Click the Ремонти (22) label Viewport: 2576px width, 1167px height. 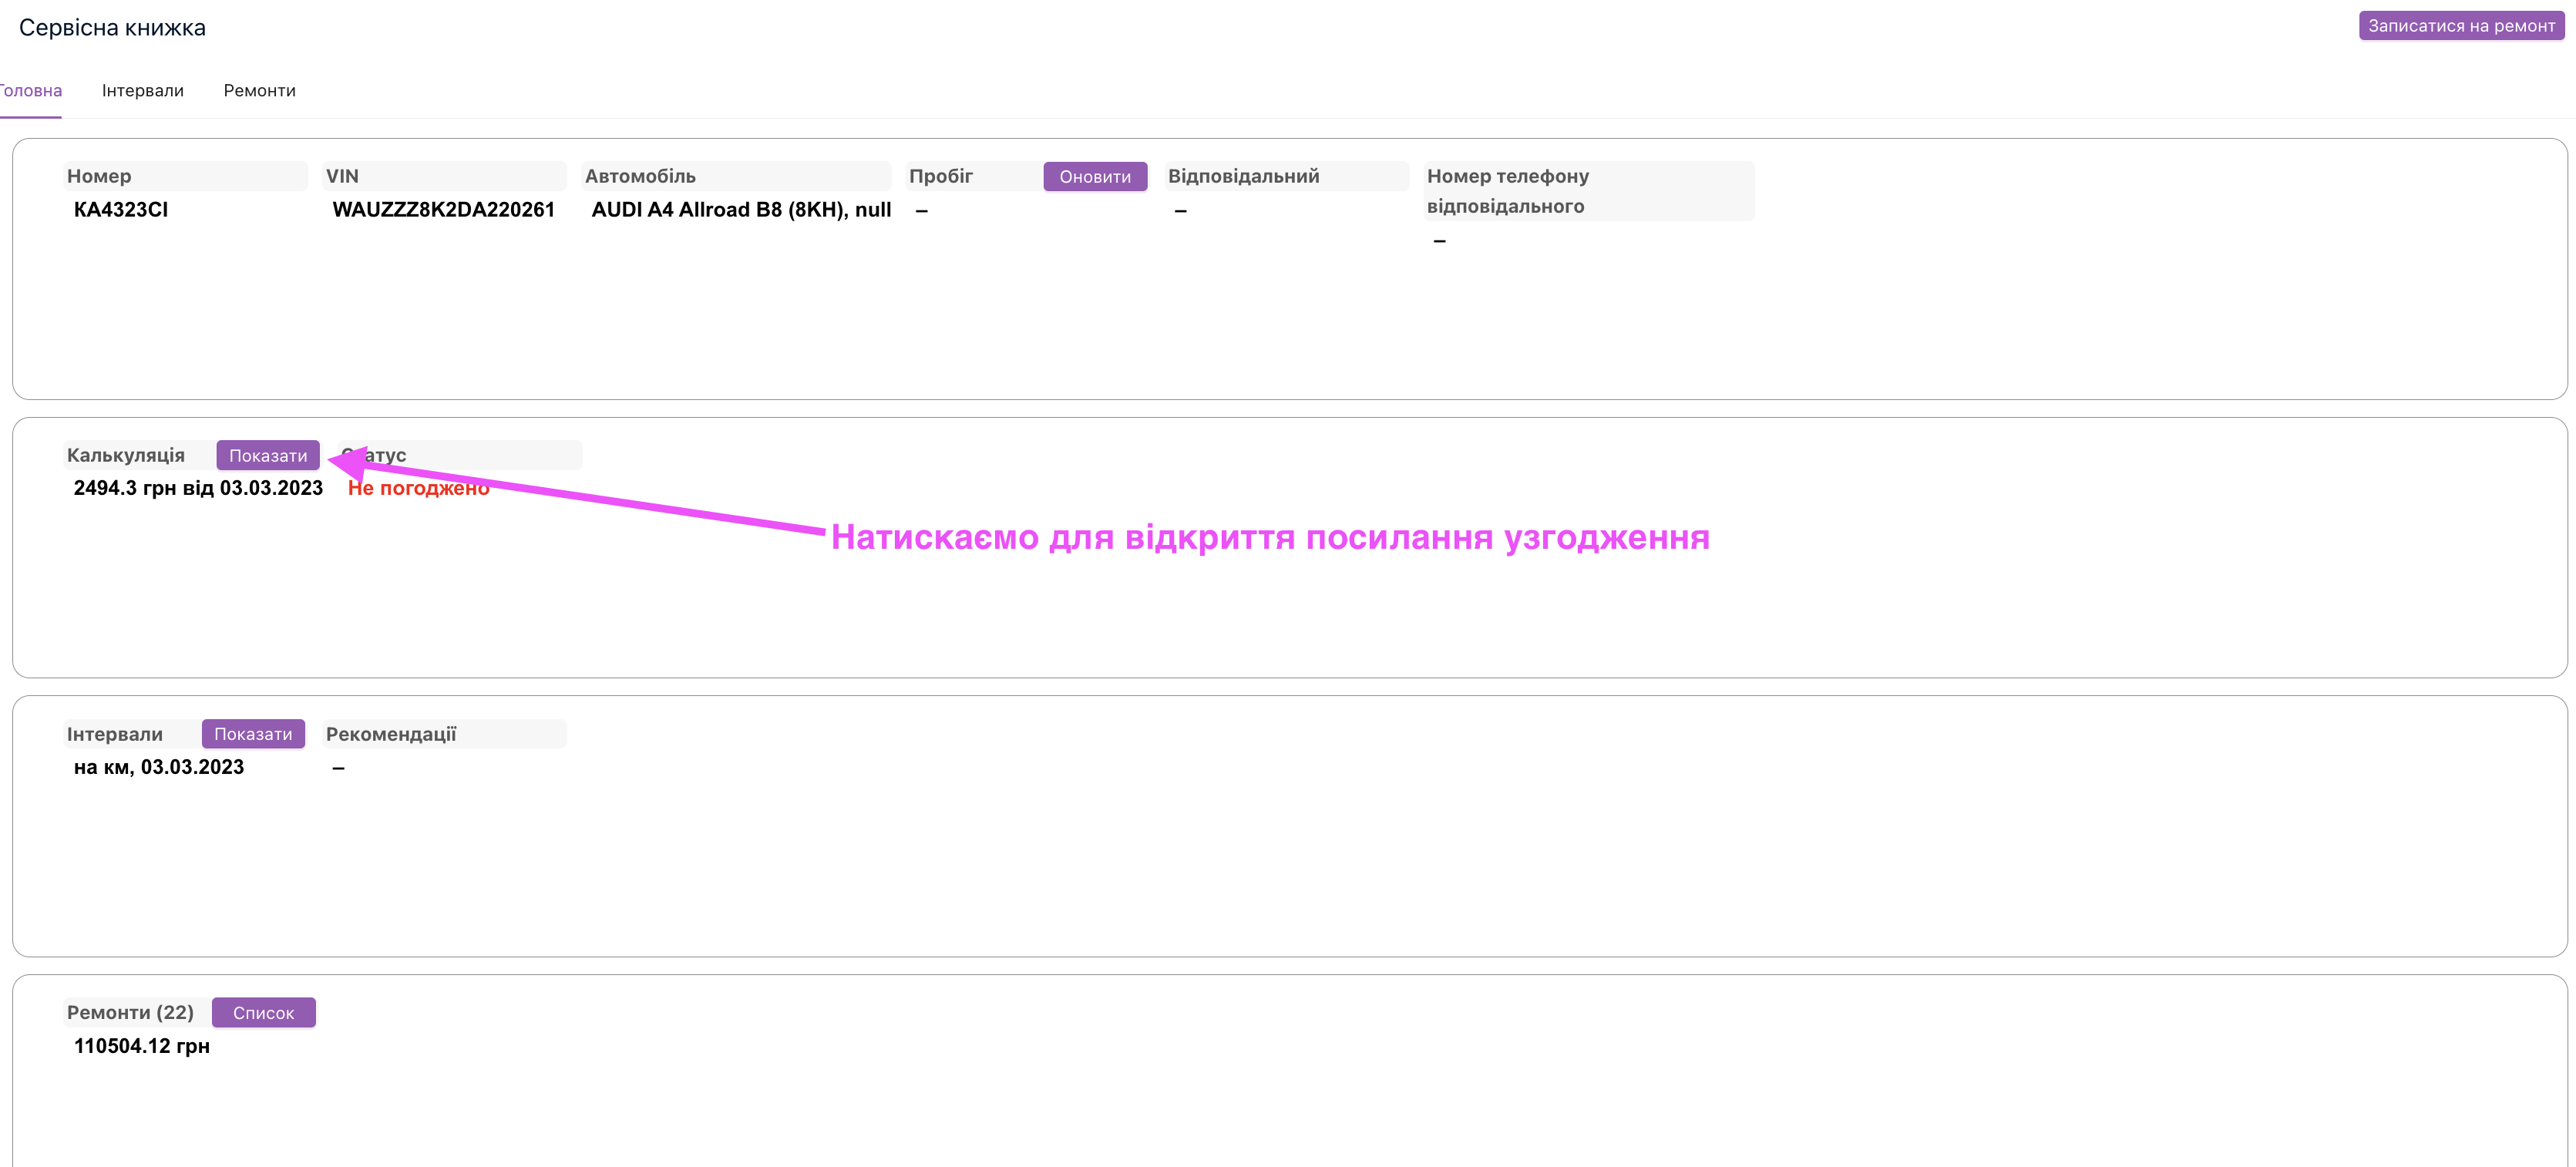130,1013
